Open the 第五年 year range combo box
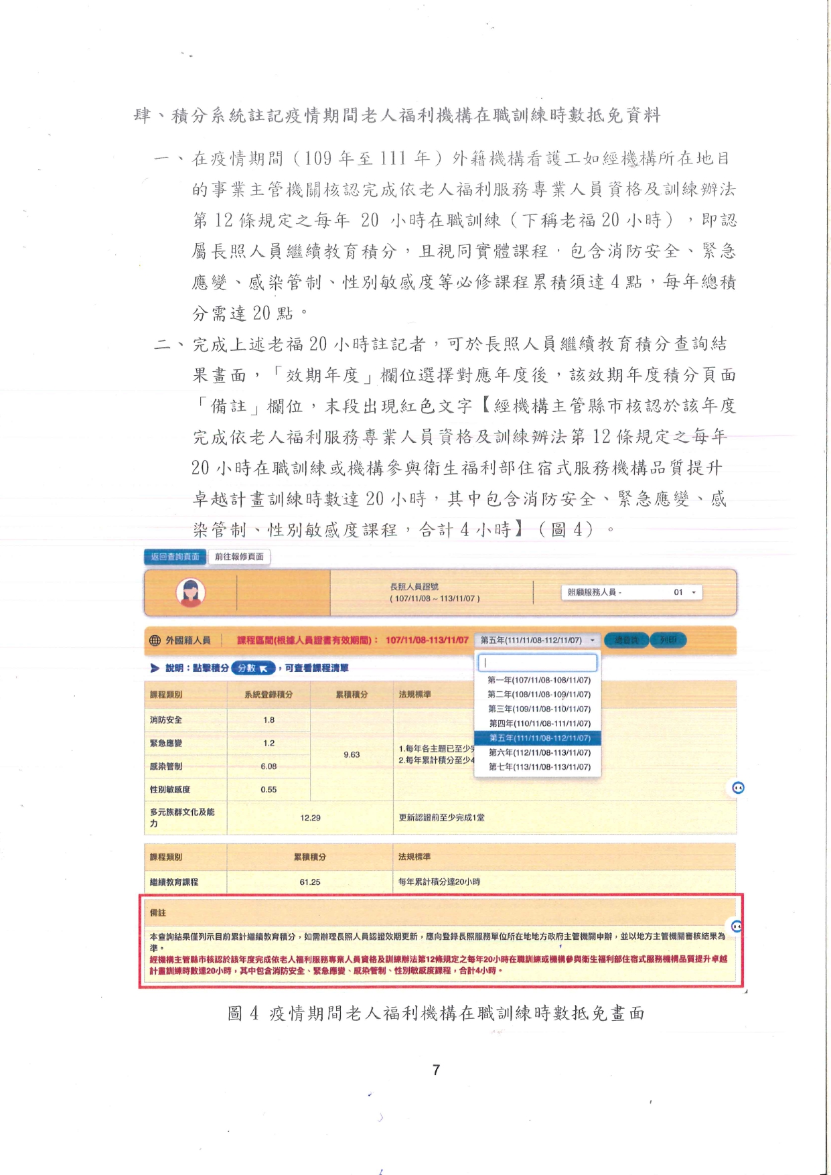Screen dimensions: 831x1175 pyautogui.click(x=537, y=640)
